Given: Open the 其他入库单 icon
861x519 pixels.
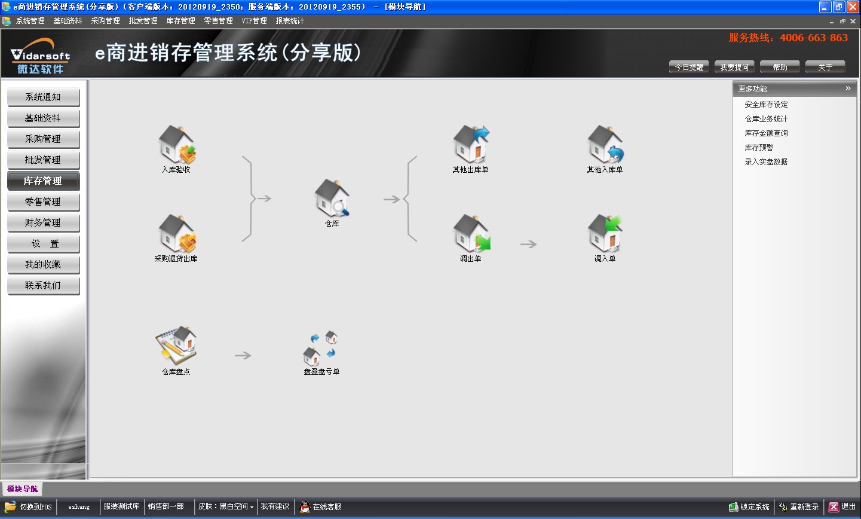Looking at the screenshot, I should pos(605,144).
